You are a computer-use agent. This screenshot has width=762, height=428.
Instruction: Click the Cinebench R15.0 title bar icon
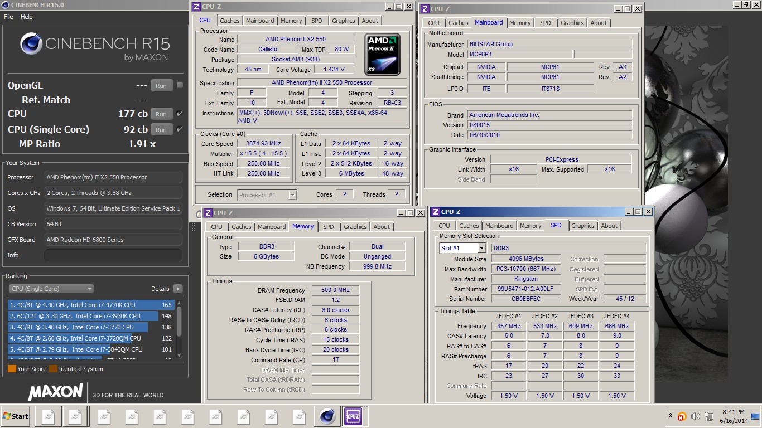[5, 5]
